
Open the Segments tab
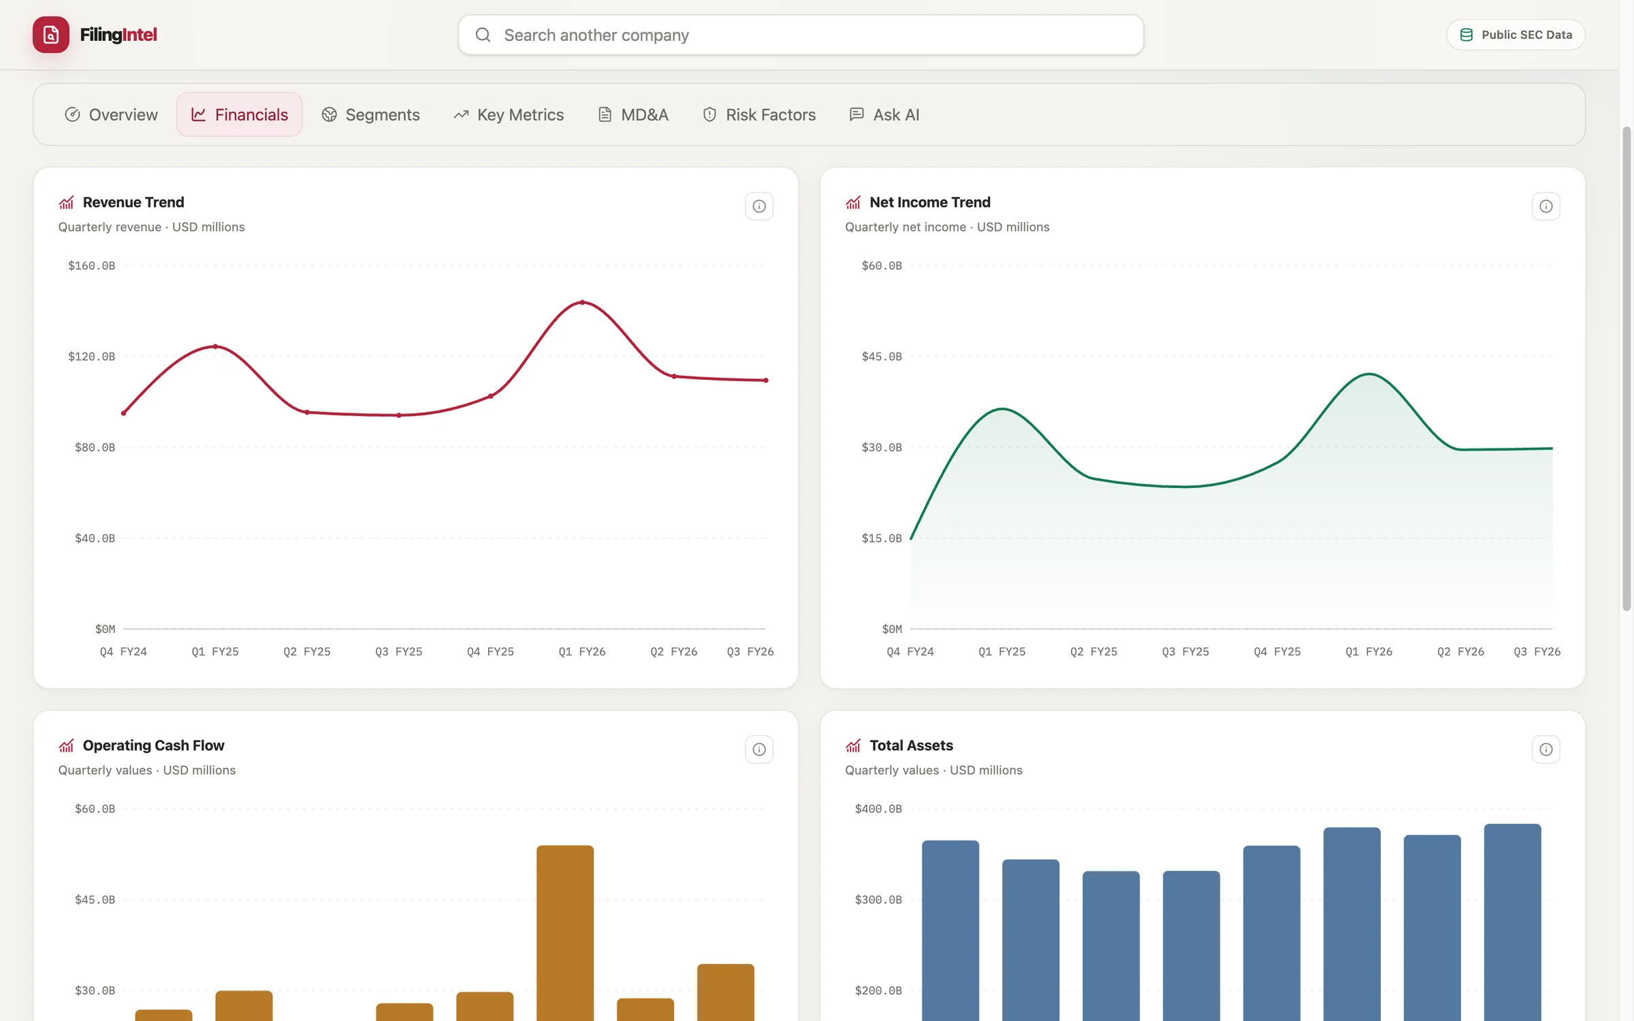[x=370, y=114]
